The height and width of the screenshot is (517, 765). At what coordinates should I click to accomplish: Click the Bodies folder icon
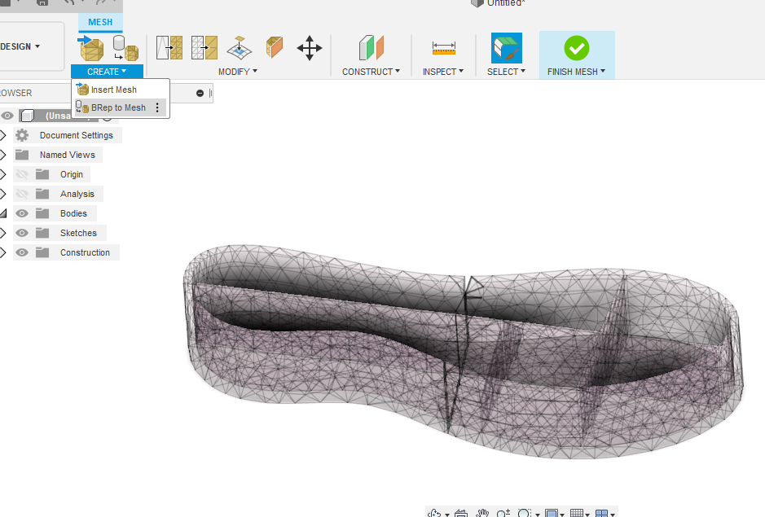42,213
